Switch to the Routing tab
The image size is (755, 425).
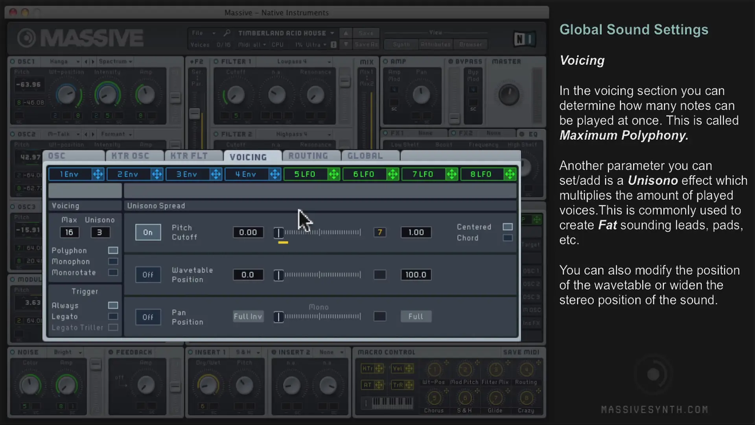pos(308,156)
